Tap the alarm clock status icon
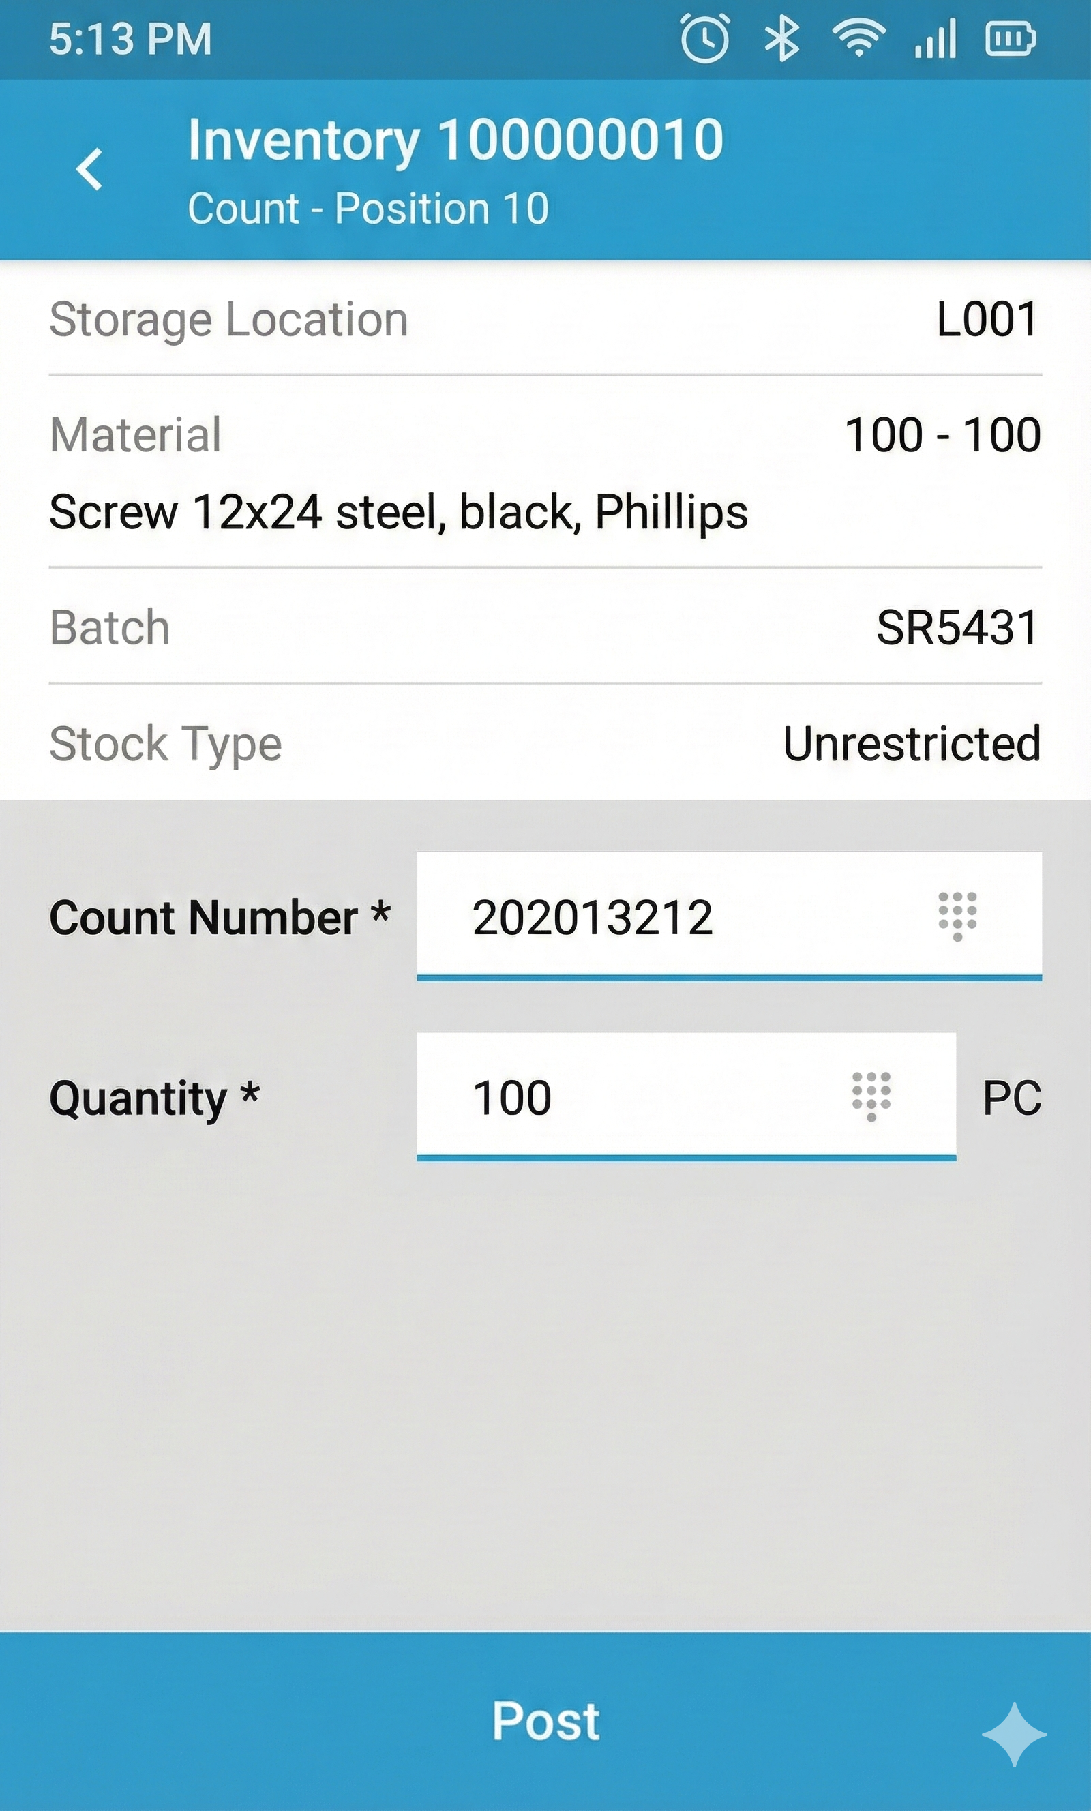 (704, 39)
